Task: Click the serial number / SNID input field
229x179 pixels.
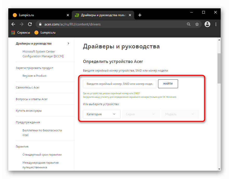Action: pos(120,84)
